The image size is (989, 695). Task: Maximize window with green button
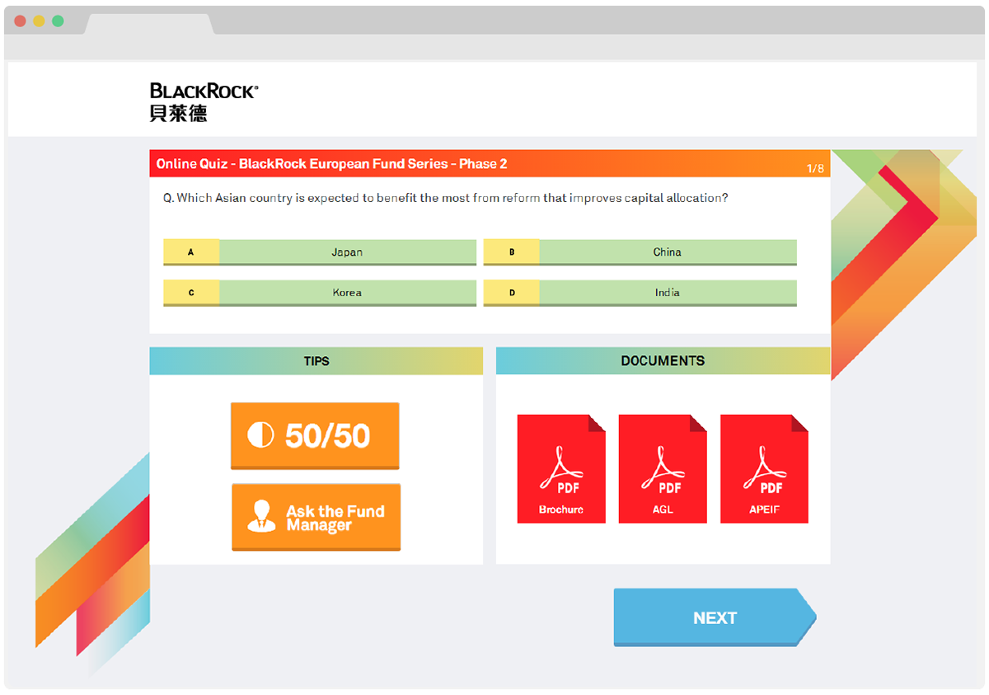pos(58,21)
